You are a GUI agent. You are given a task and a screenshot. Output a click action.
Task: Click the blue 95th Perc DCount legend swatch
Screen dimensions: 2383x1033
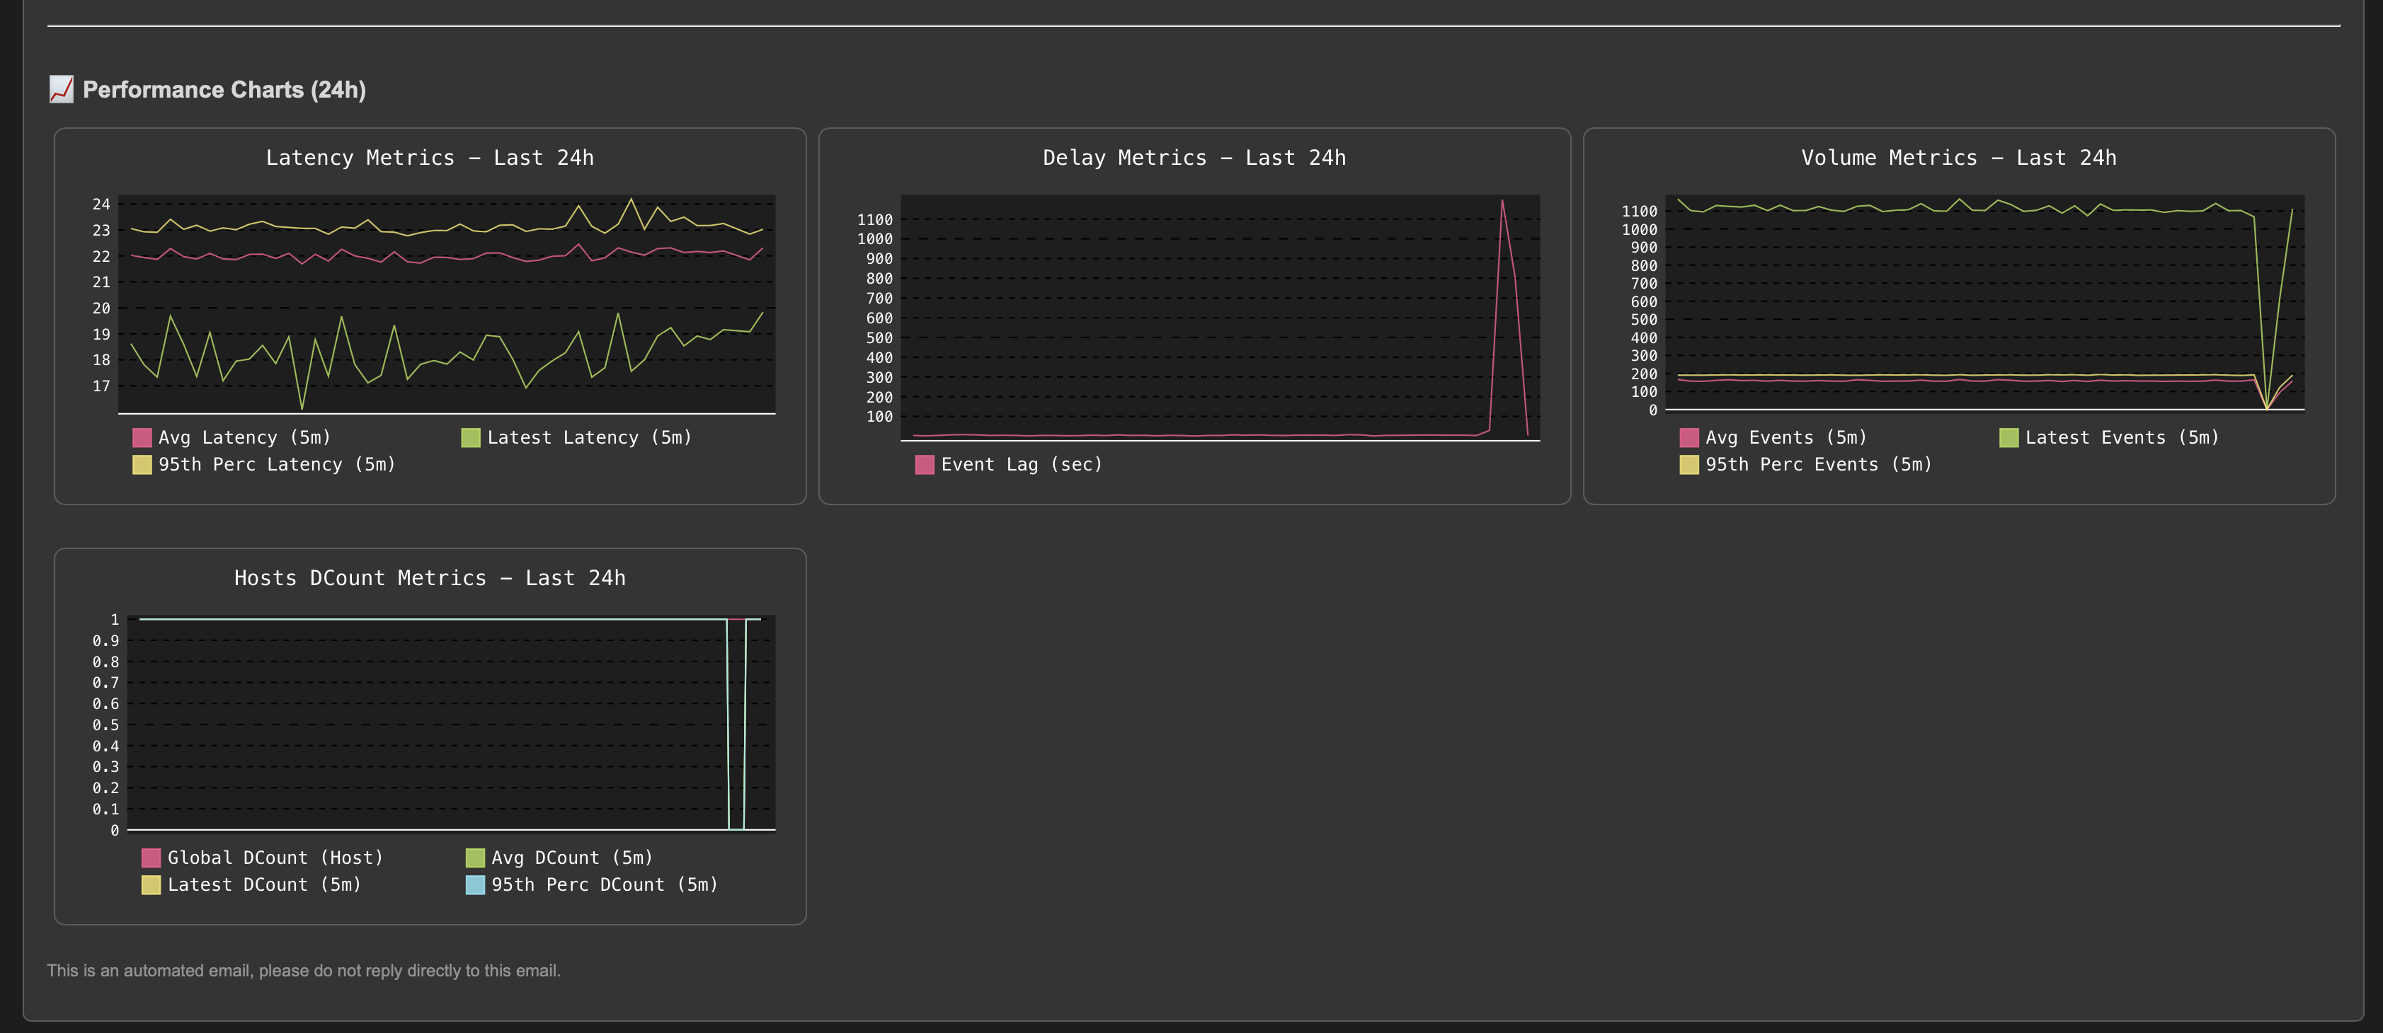(x=474, y=884)
